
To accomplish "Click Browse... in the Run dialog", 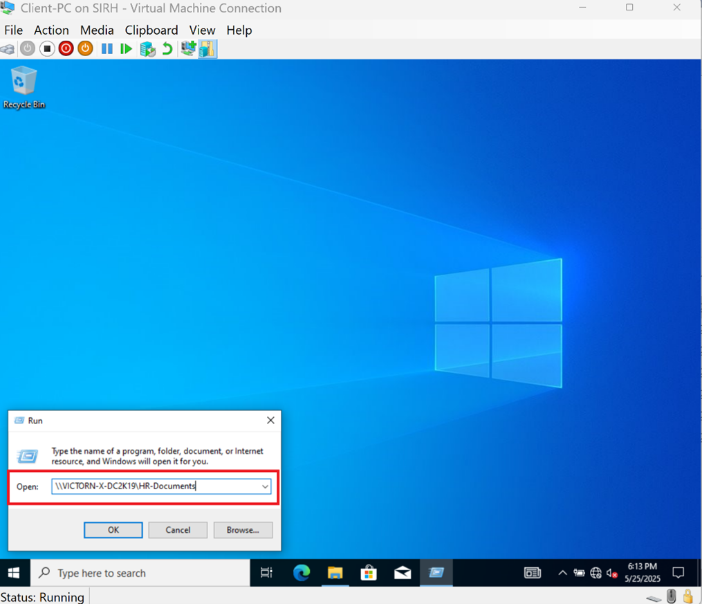I will 243,530.
